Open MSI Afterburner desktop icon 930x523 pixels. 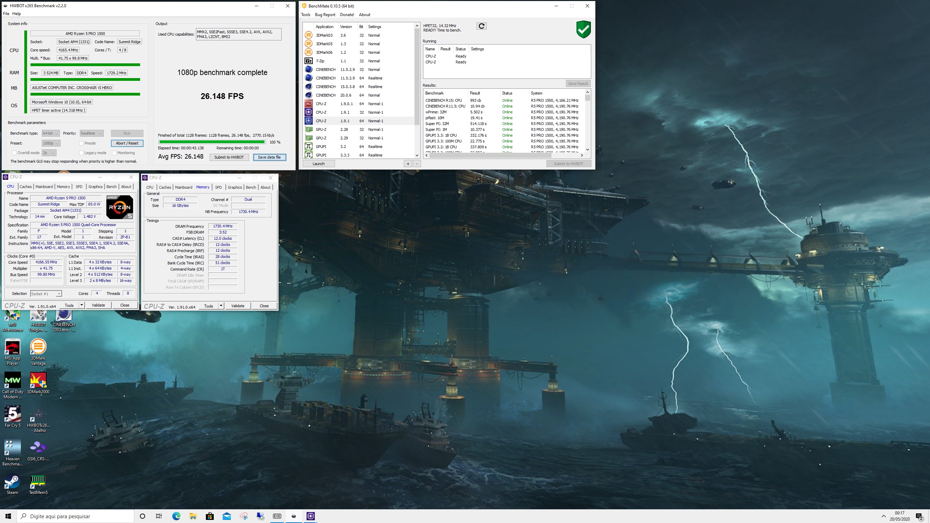(x=12, y=321)
